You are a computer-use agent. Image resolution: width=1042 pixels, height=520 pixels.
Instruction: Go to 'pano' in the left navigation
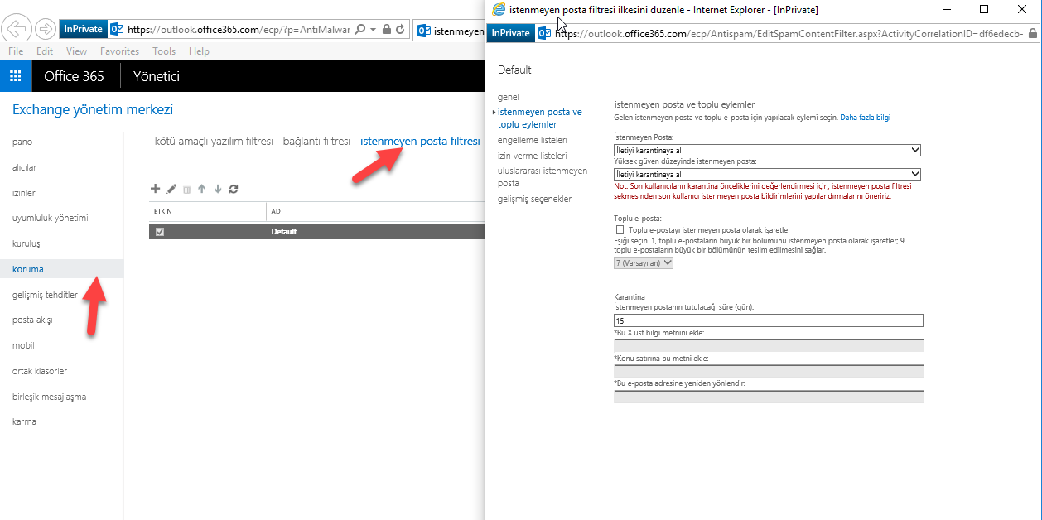coord(22,142)
